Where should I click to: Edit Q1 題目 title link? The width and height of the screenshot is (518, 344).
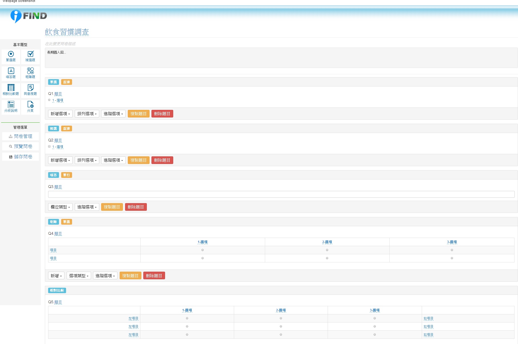[58, 94]
